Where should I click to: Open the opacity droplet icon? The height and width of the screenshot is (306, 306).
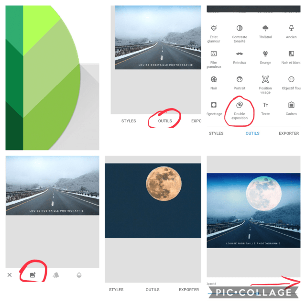[x=79, y=275]
